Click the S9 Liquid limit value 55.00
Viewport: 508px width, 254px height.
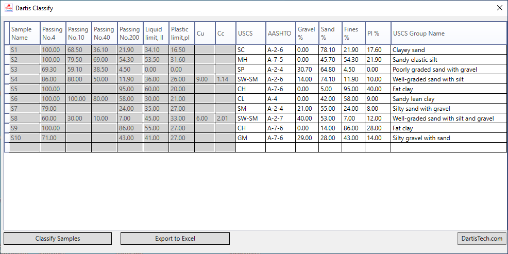[156, 128]
